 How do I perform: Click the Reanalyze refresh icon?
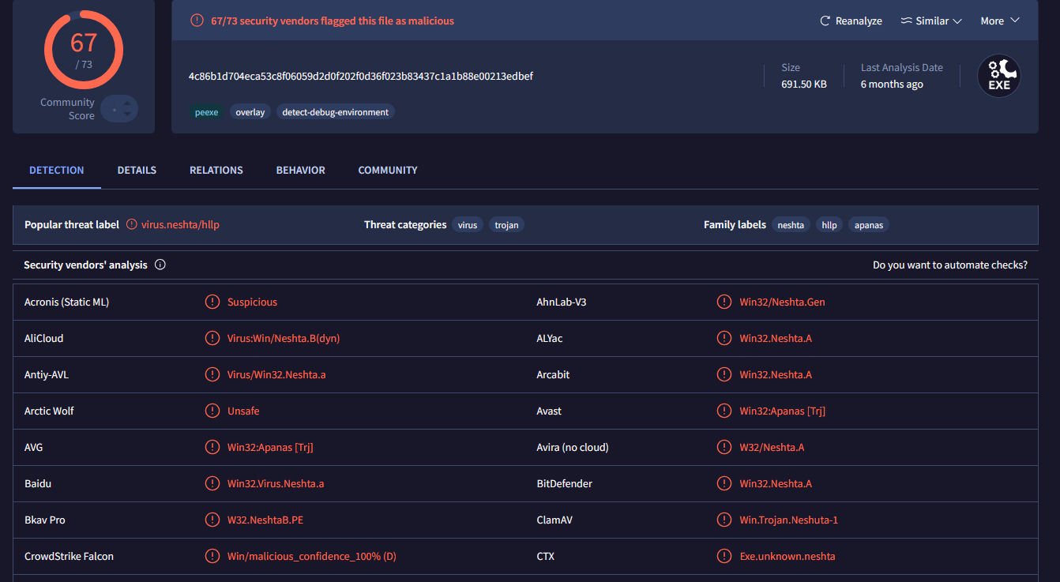click(x=825, y=21)
